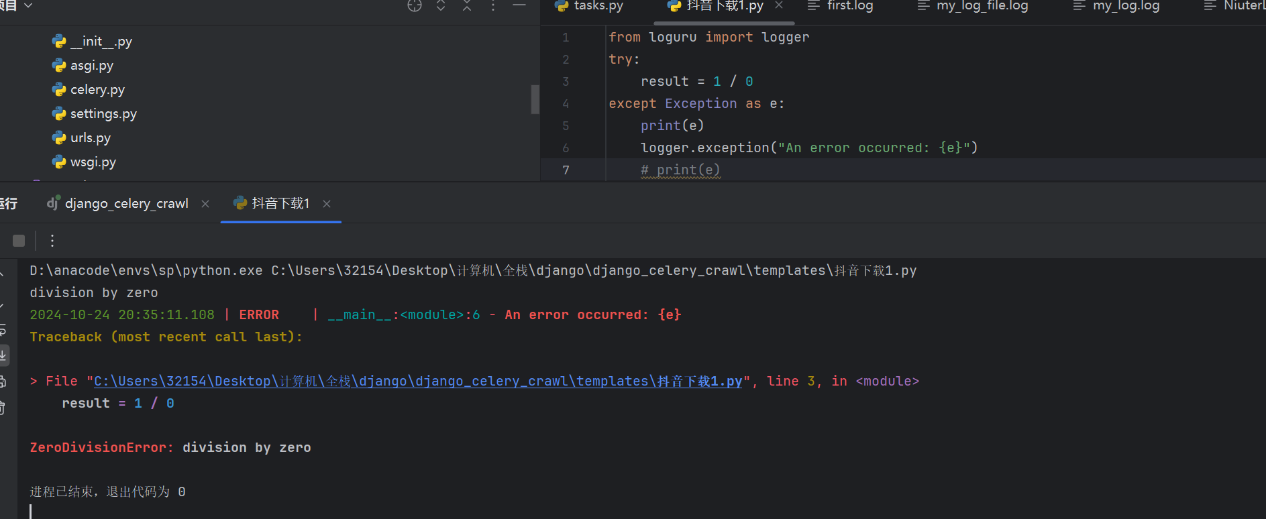Screen dimensions: 1266x519
Task: Hide the project tool window
Action: click(519, 6)
